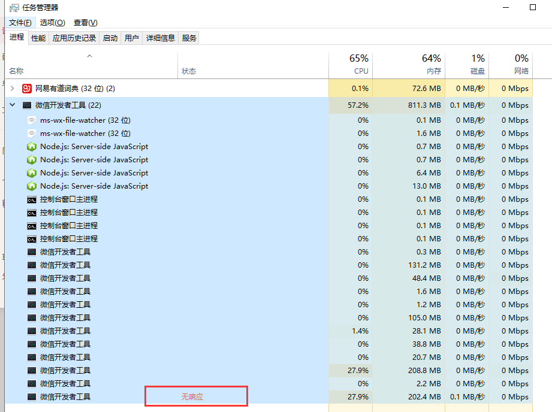Click Node.js icon for the 6.4 MB process
The image size is (552, 412).
pyautogui.click(x=32, y=173)
